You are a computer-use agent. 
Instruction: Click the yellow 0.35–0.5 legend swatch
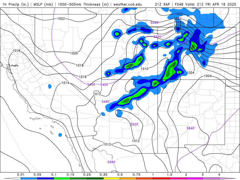[112, 178]
